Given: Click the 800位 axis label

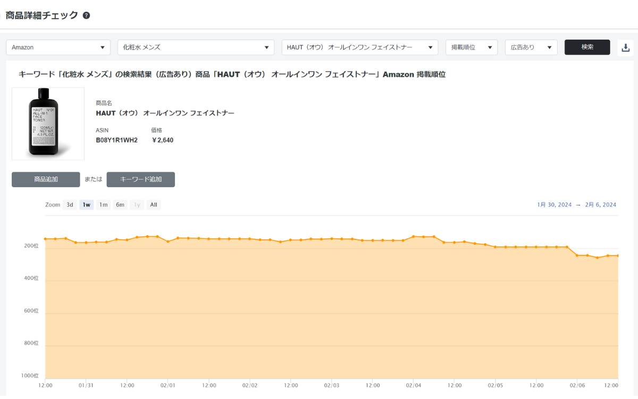Looking at the screenshot, I should pyautogui.click(x=31, y=343).
